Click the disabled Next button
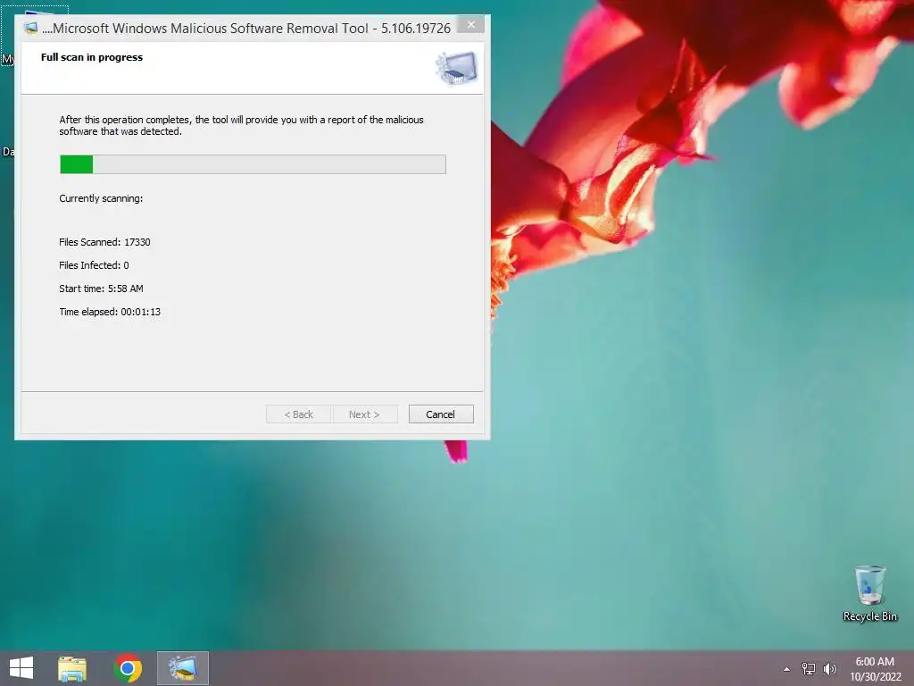 tap(364, 414)
